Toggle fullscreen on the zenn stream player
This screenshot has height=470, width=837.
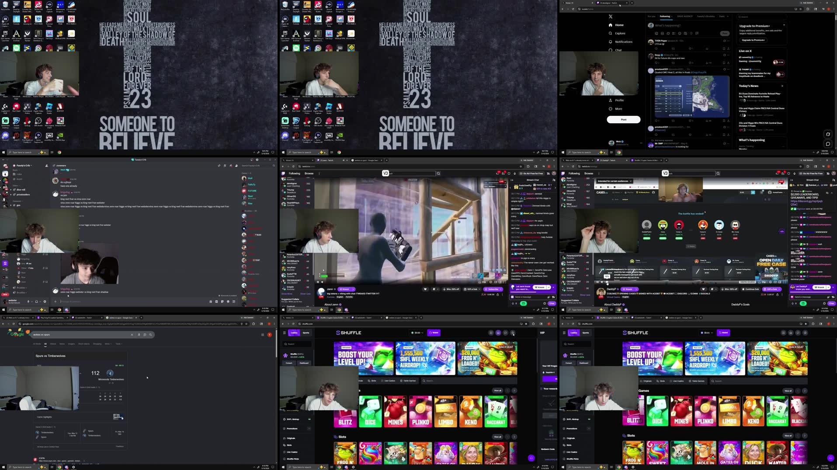505,282
